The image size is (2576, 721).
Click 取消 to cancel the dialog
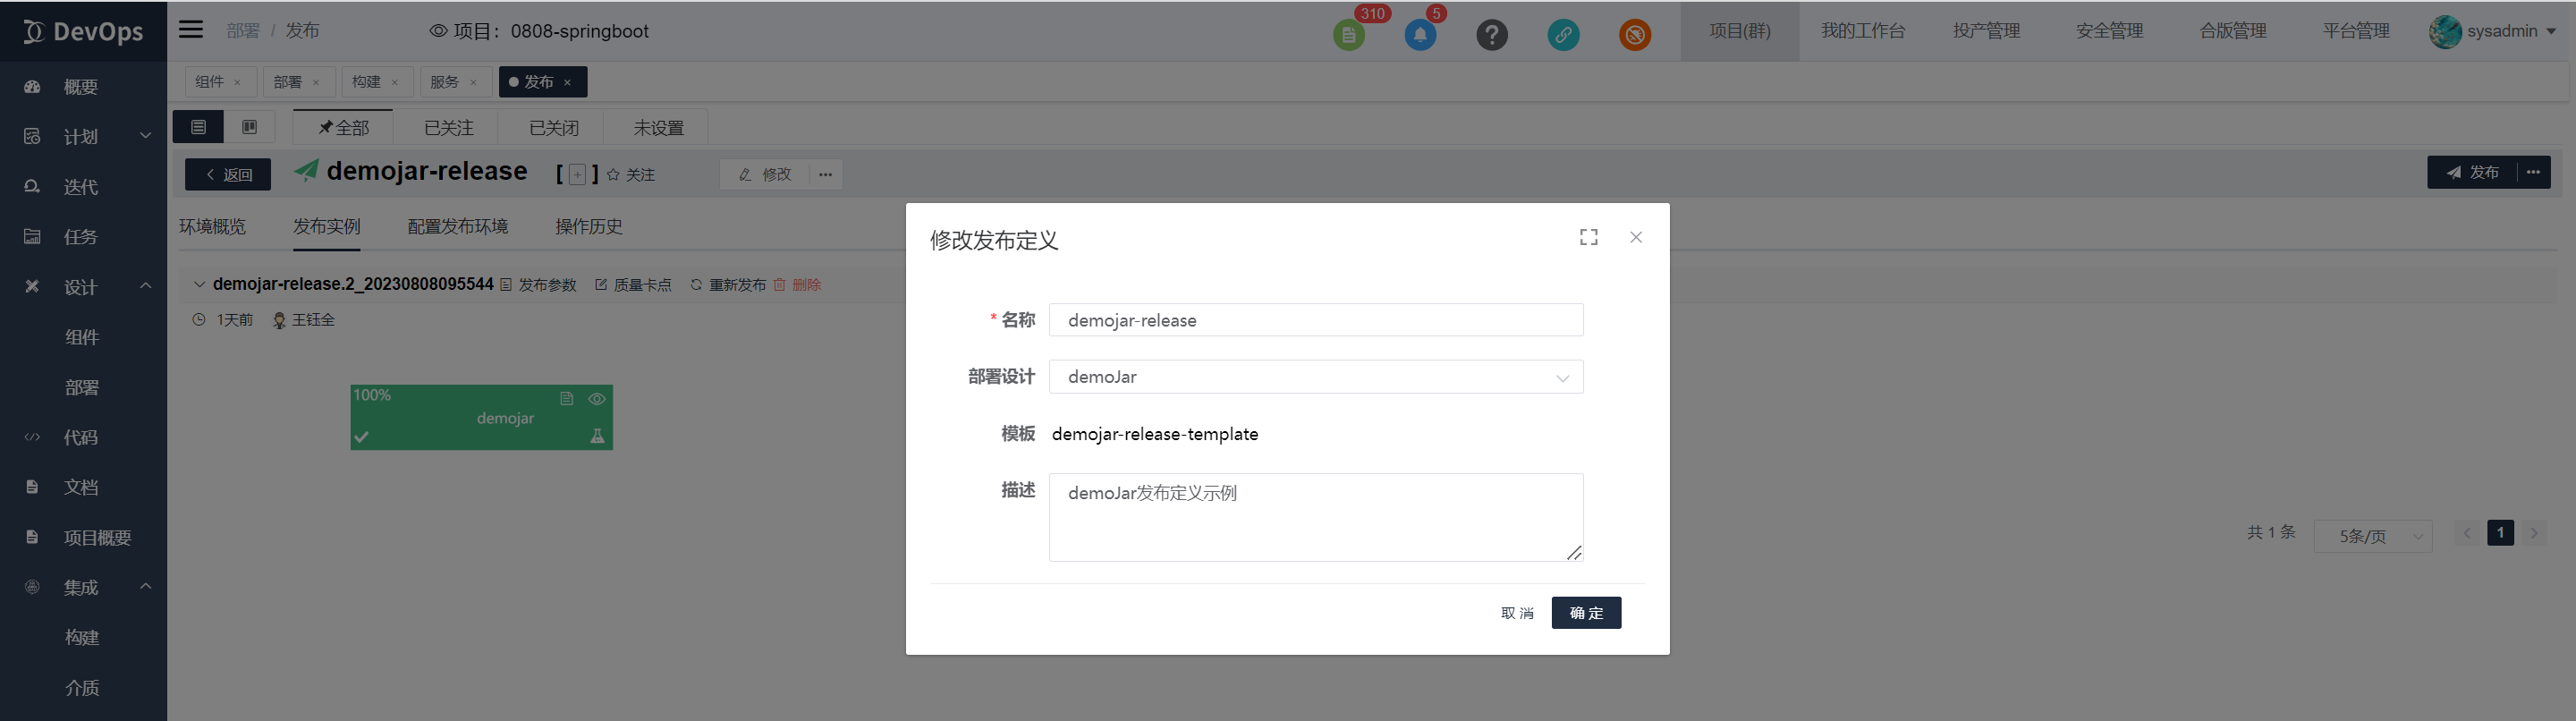pos(1516,613)
